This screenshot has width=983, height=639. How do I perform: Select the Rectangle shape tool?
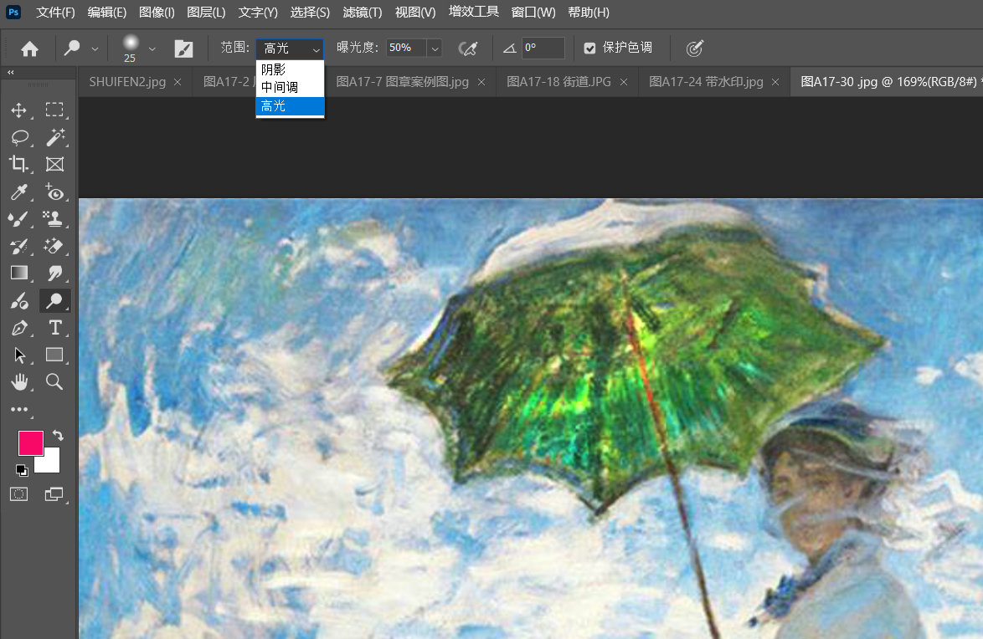tap(54, 355)
